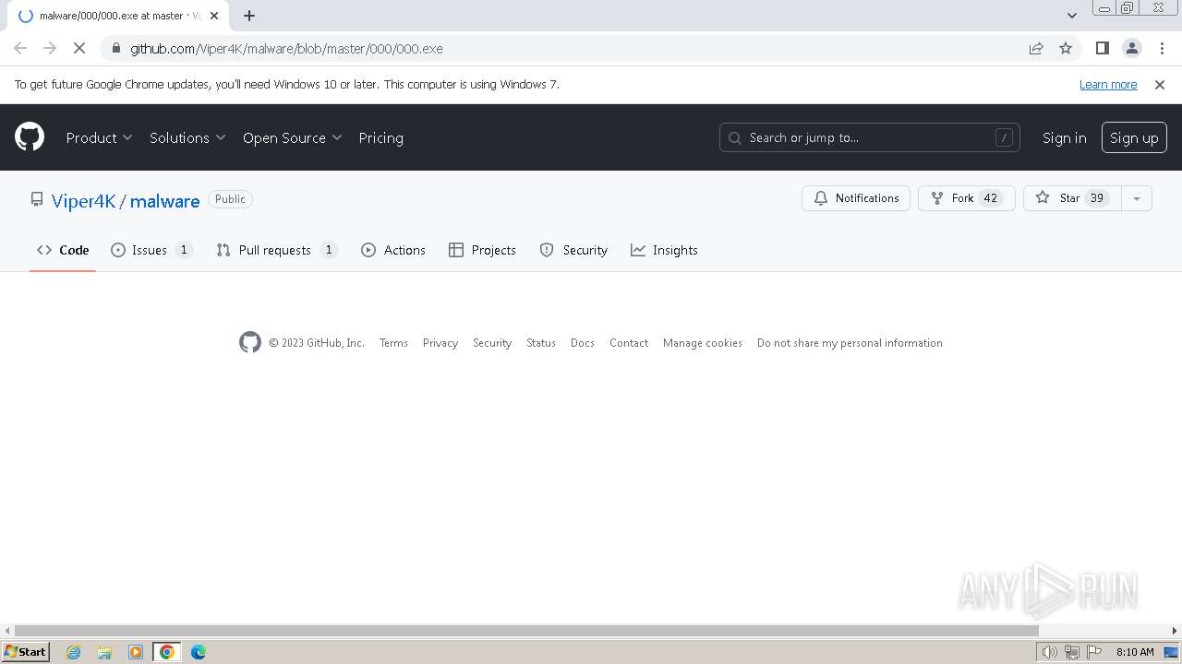Screen dimensions: 1182x664
Task: Focus the Search or jump to field
Action: [869, 137]
